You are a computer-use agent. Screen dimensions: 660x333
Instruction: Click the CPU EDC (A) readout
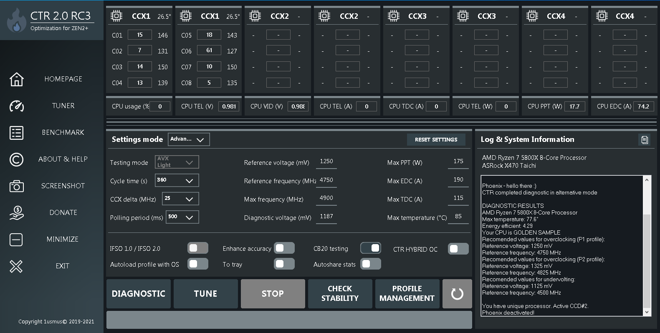644,106
